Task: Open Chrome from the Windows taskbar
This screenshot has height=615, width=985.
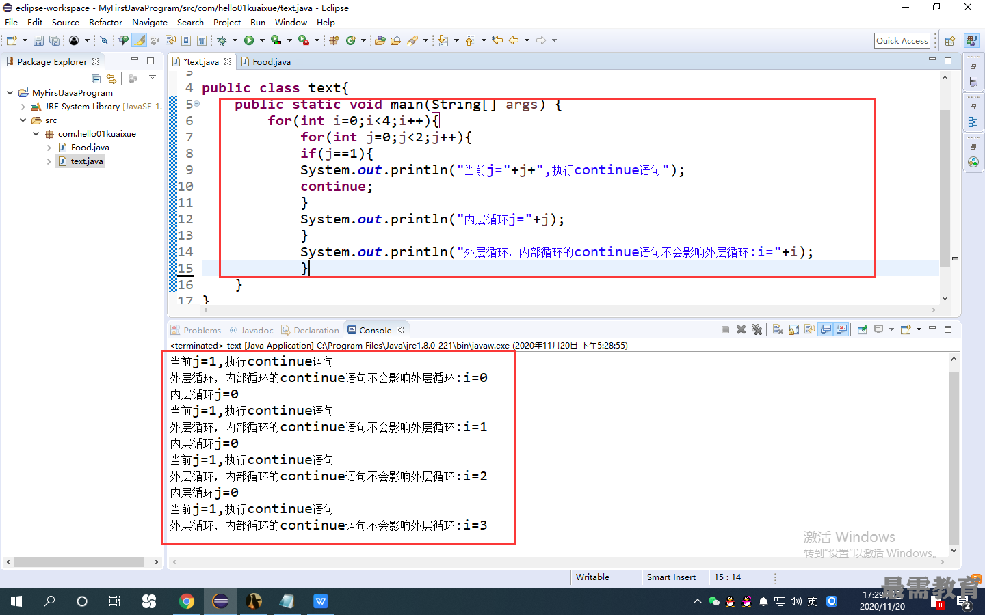Action: pos(186,601)
